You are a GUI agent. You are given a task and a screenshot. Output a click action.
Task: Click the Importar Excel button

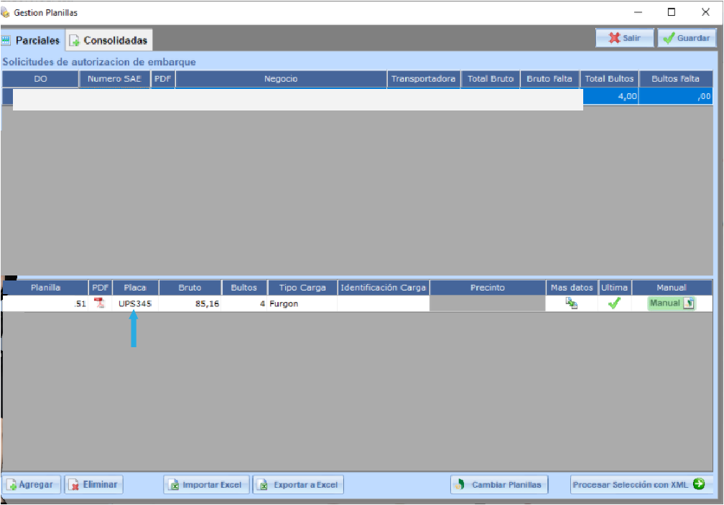[206, 485]
